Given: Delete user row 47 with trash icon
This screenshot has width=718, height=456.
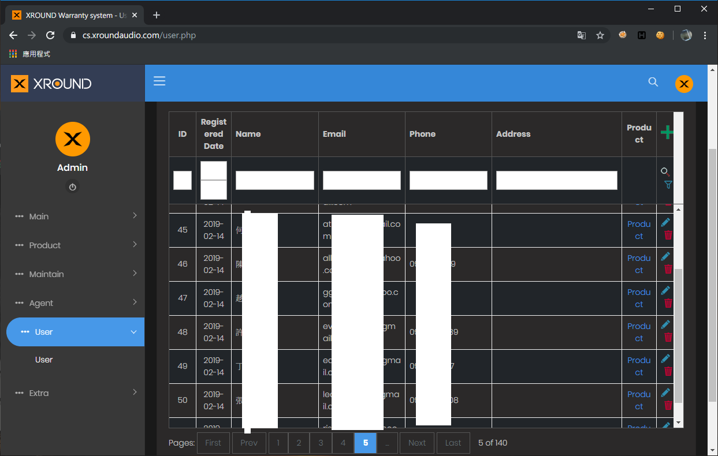Looking at the screenshot, I should tap(668, 303).
